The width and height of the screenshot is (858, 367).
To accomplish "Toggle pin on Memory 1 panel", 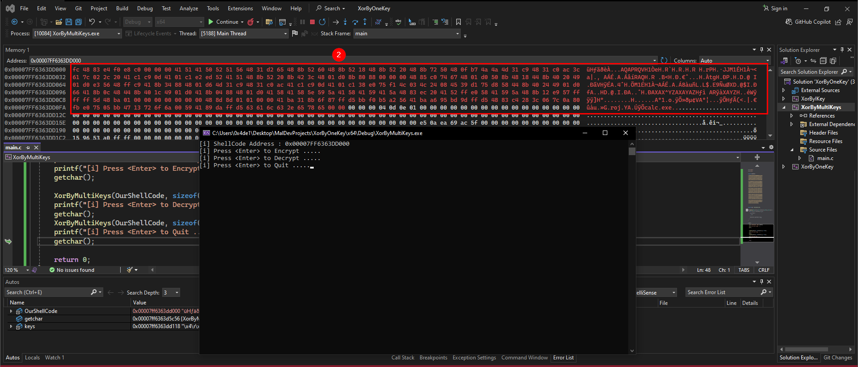I will [761, 50].
